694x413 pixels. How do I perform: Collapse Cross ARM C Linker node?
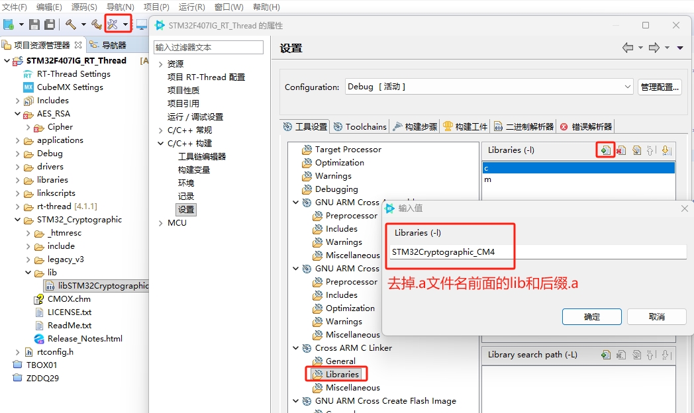[295, 348]
